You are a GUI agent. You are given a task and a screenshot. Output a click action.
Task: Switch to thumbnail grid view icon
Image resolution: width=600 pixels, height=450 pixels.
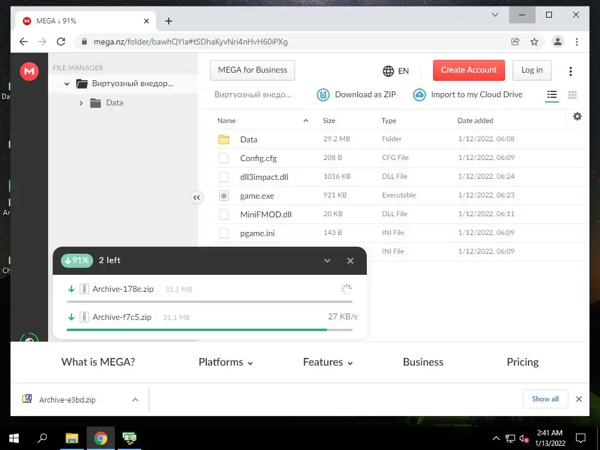pos(572,95)
